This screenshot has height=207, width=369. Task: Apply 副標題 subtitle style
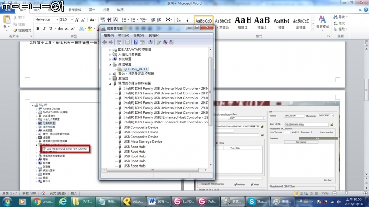click(301, 23)
